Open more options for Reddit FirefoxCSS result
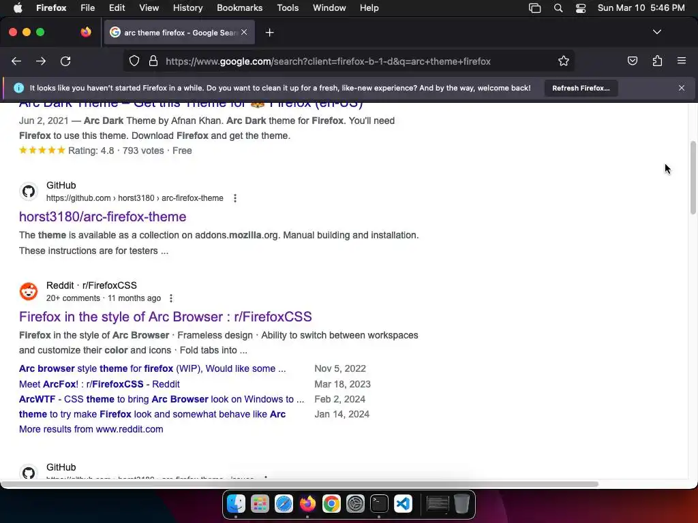This screenshot has width=698, height=523. coord(171,298)
